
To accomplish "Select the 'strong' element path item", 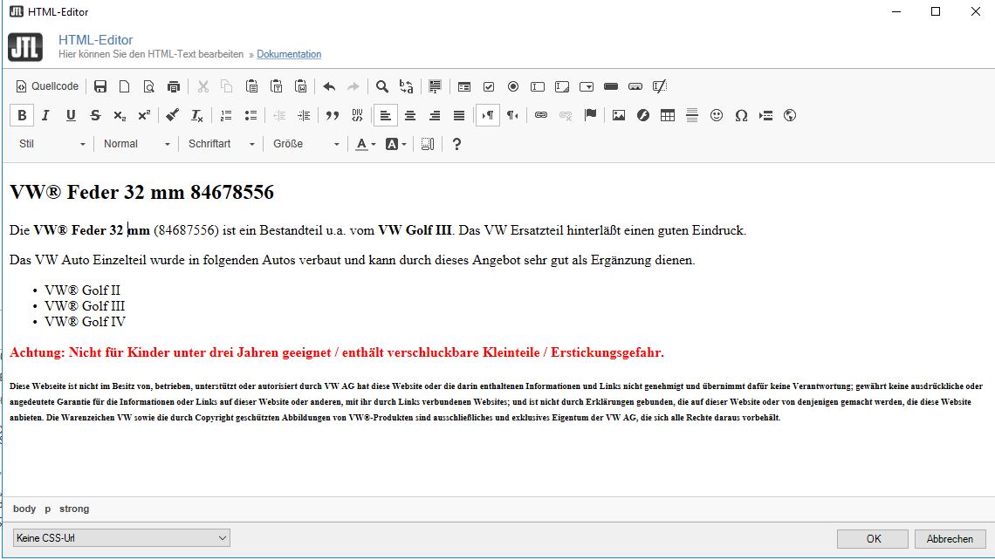I will [74, 509].
